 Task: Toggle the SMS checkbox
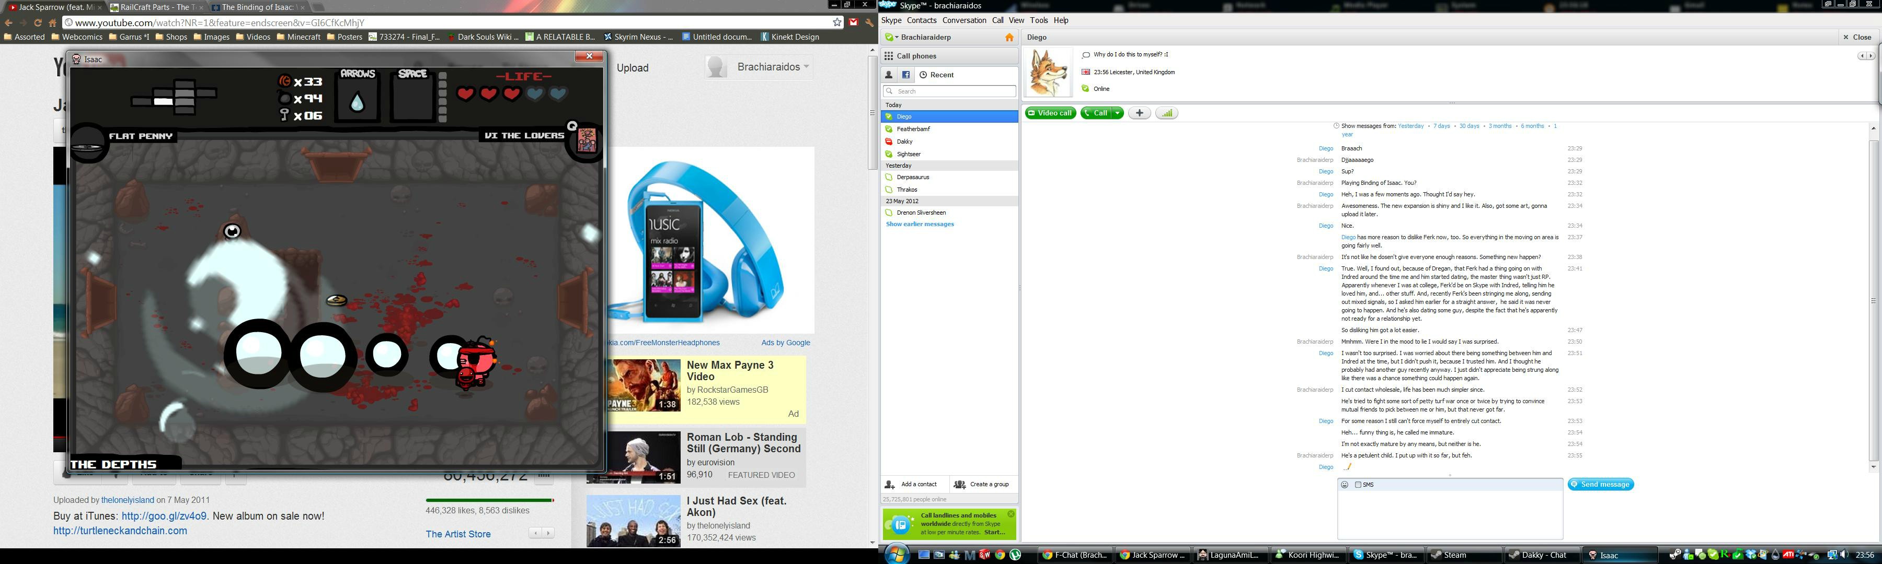(x=1358, y=485)
